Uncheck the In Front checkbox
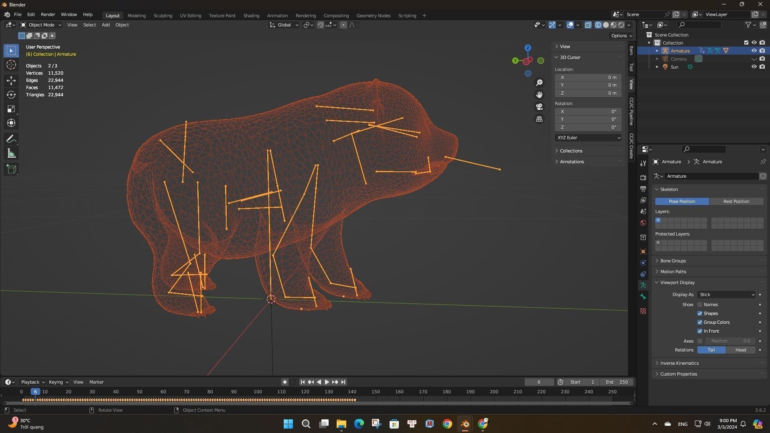The height and width of the screenshot is (433, 770). 700,331
